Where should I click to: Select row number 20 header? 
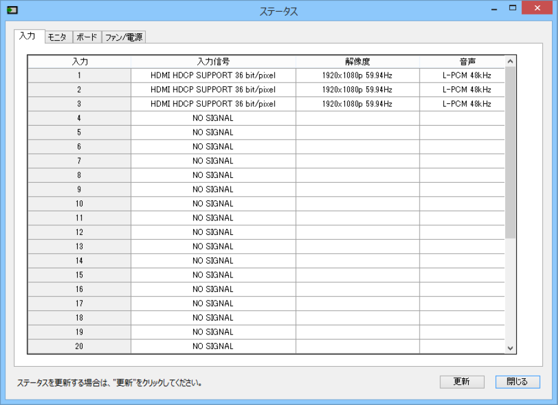[80, 346]
